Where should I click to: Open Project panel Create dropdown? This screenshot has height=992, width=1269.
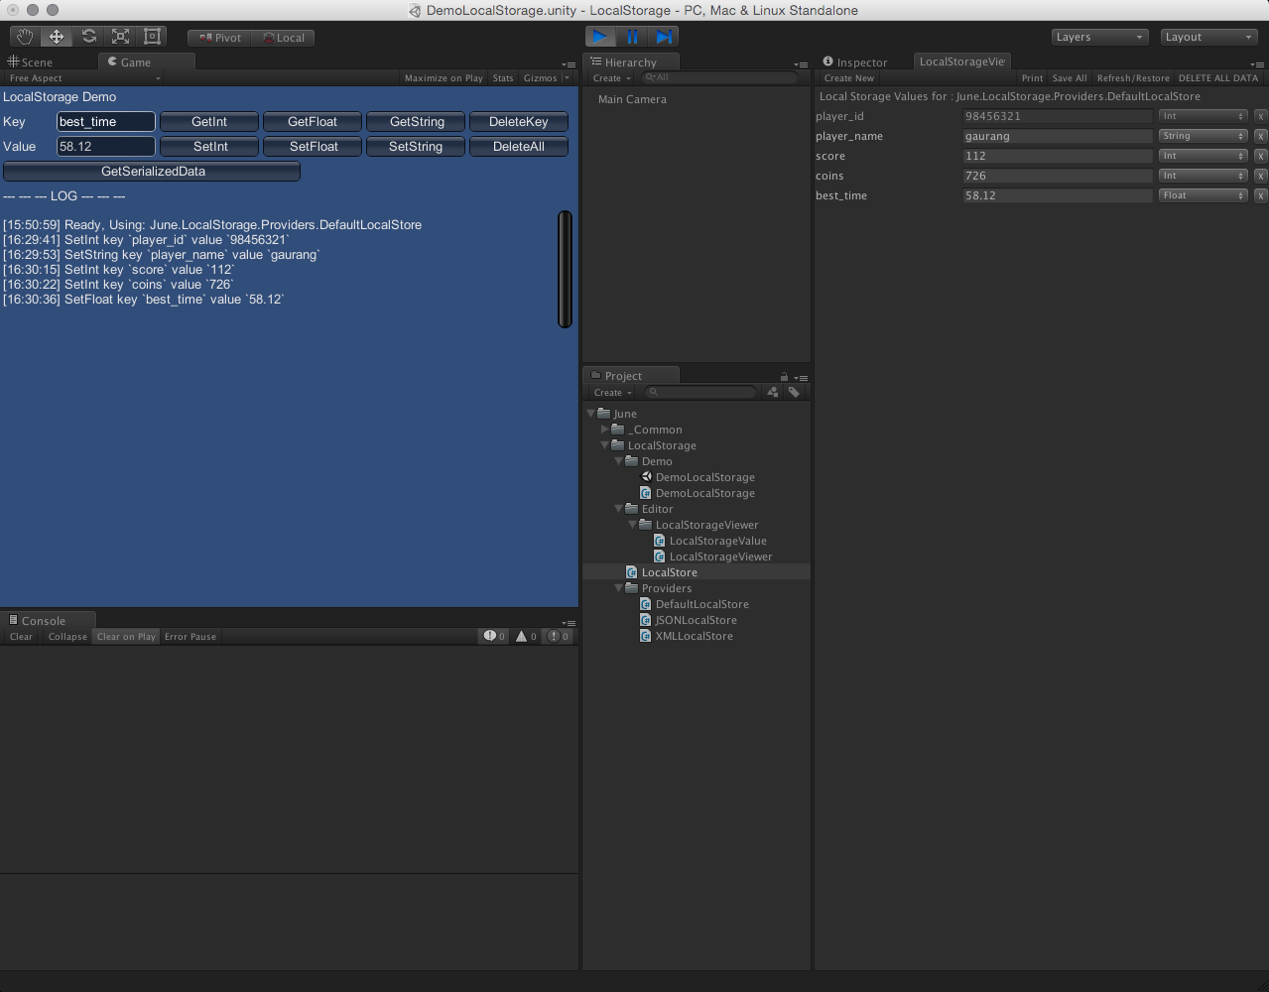pyautogui.click(x=612, y=393)
